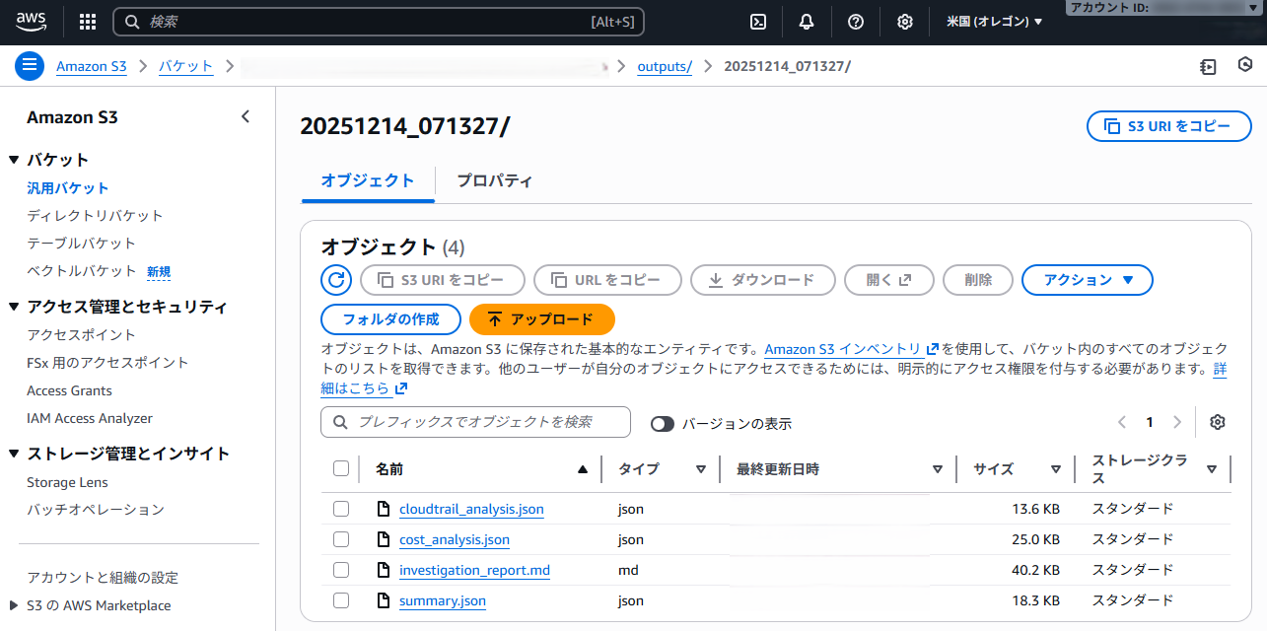
Task: Open the object list preferences gear
Action: pyautogui.click(x=1217, y=421)
